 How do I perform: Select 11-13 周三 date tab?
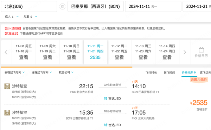tap(143, 52)
